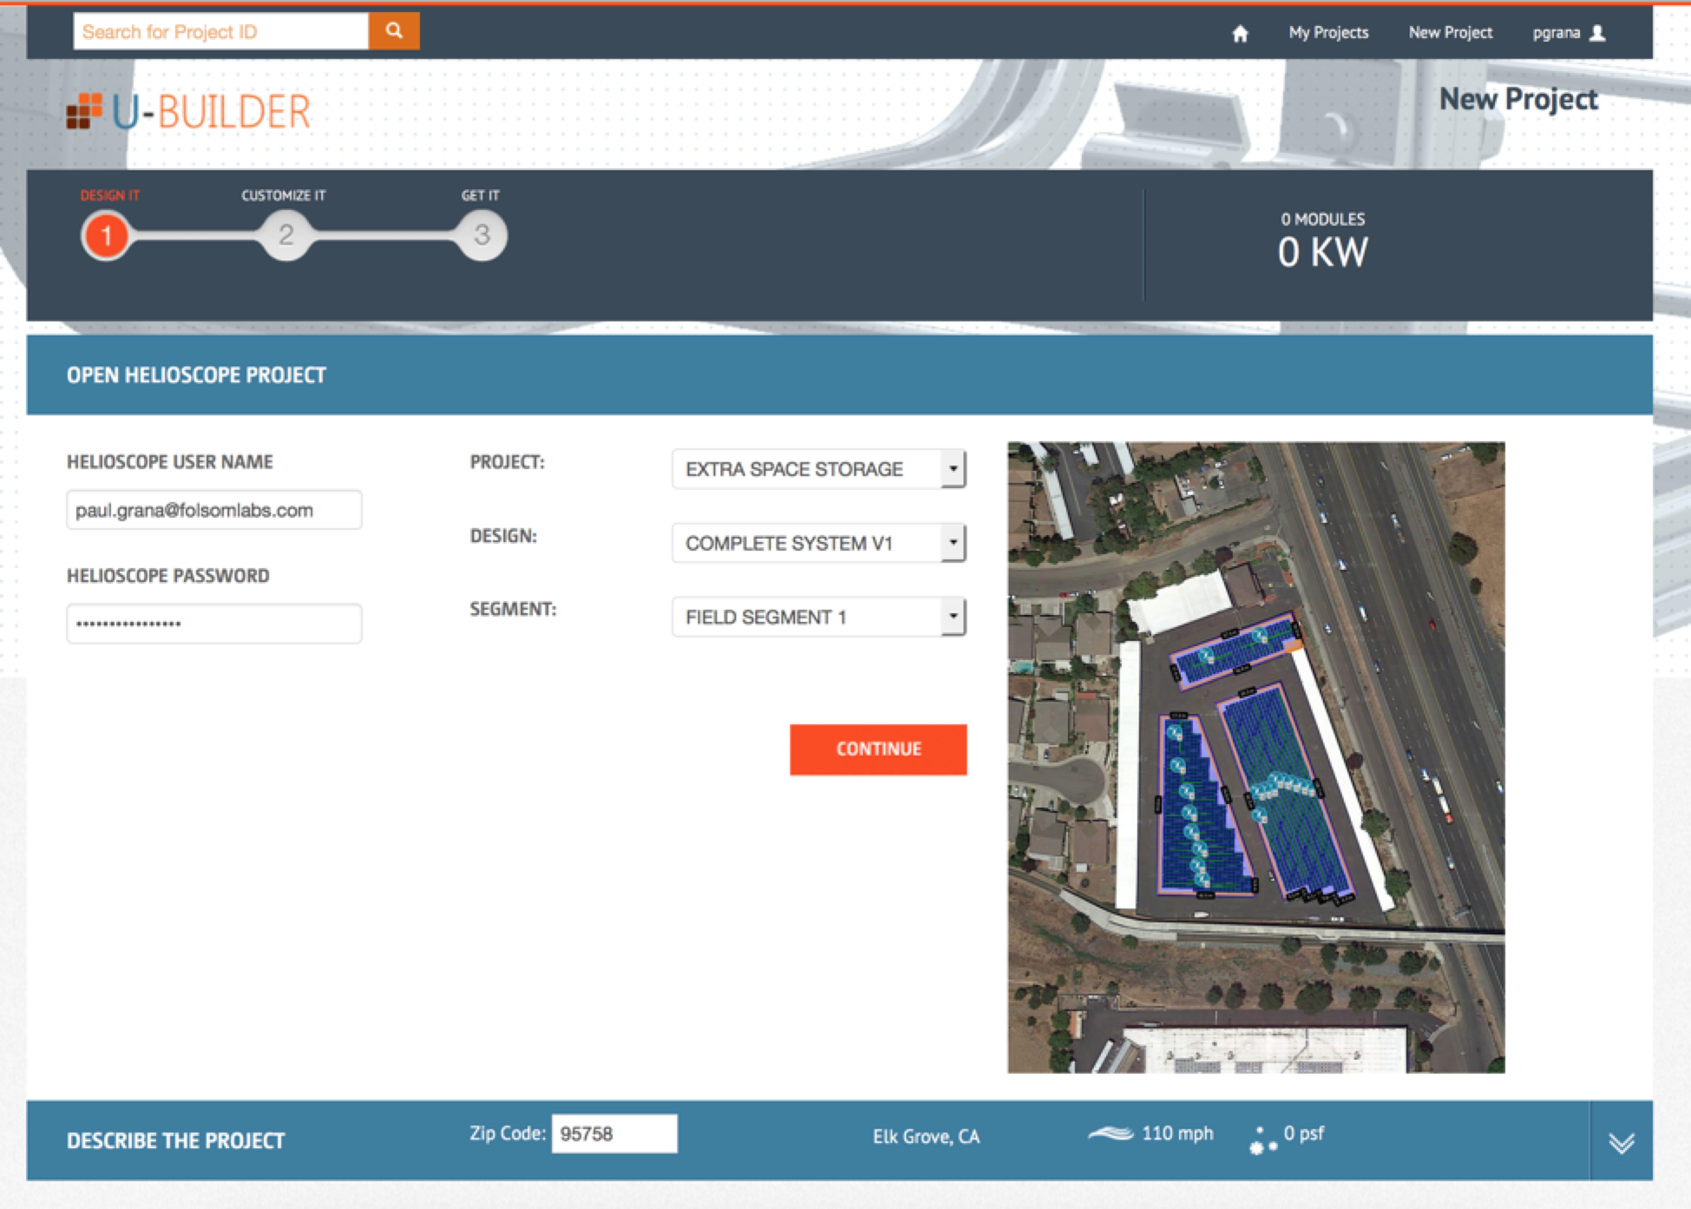Select step 1 Design It circle
Viewport: 1691px width, 1209px height.
click(107, 235)
